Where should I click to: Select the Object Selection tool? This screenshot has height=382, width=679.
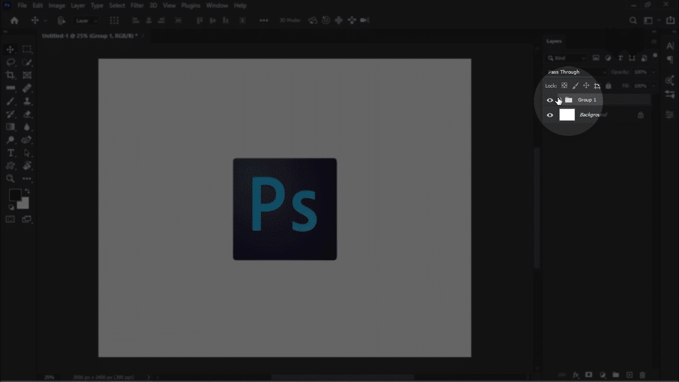click(x=27, y=62)
